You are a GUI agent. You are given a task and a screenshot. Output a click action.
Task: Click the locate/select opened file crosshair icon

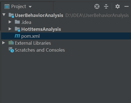point(97,6)
